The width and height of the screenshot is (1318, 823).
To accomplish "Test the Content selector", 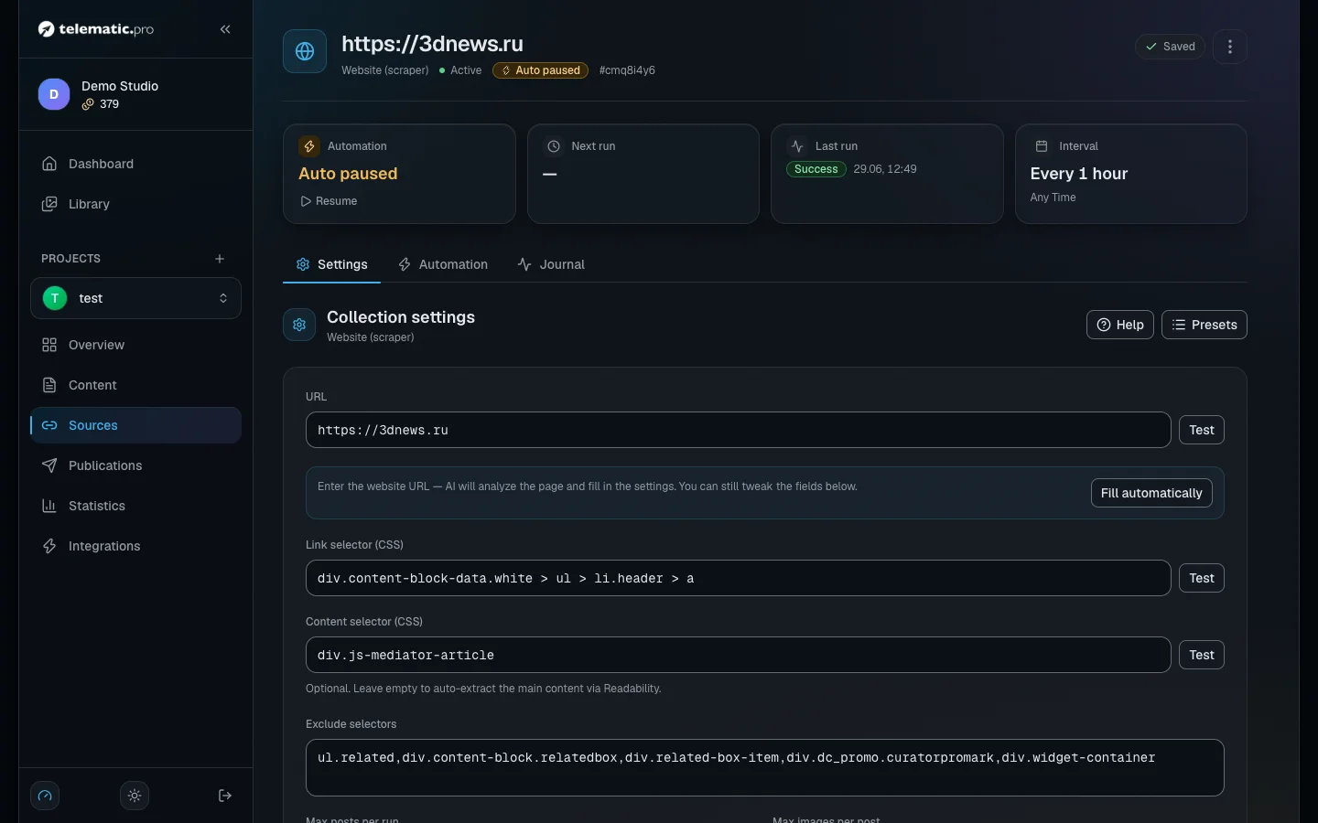I will click(x=1202, y=655).
